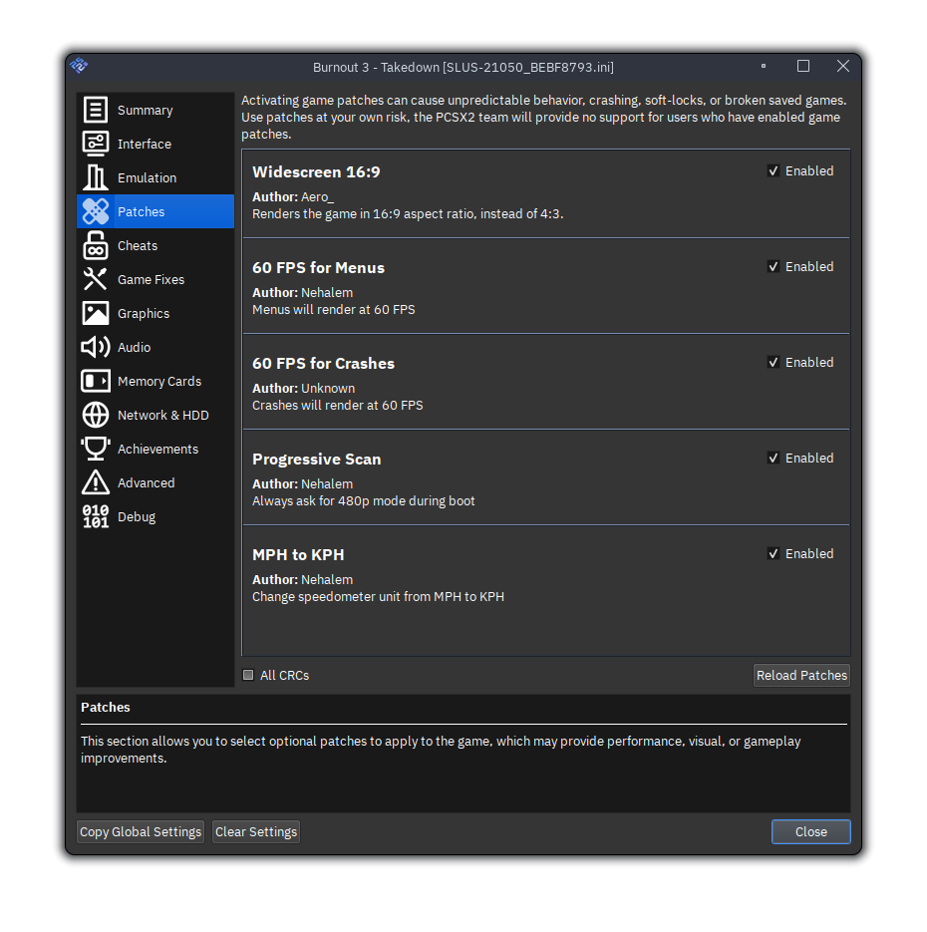This screenshot has width=927, height=932.
Task: Go to Network & HDD section
Action: click(162, 416)
